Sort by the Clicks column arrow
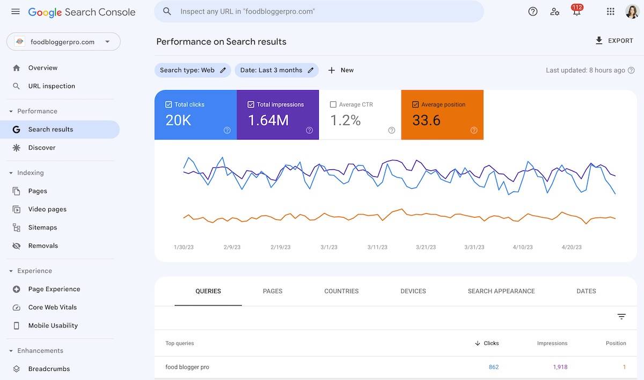The height and width of the screenshot is (380, 644). point(478,344)
